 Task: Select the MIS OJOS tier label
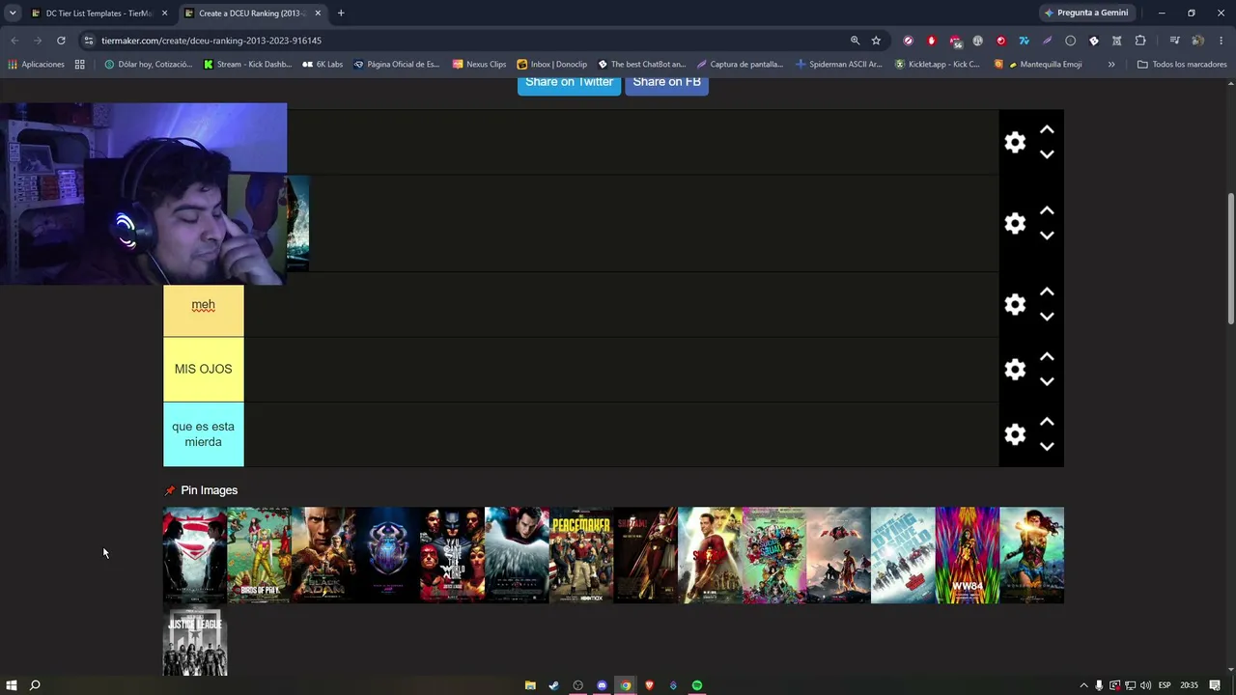(x=204, y=370)
